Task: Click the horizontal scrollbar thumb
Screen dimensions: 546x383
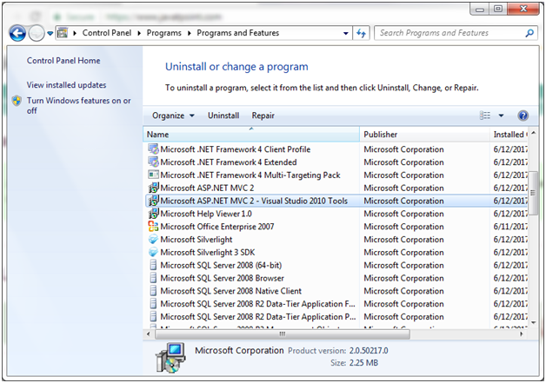Action: pos(283,334)
